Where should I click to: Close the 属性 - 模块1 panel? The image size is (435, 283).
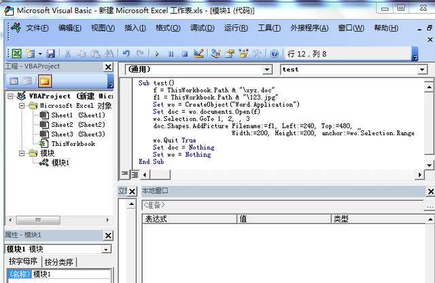coord(108,235)
